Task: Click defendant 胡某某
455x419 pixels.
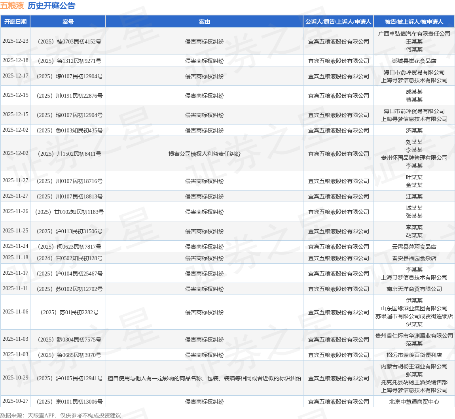Action: click(414, 236)
